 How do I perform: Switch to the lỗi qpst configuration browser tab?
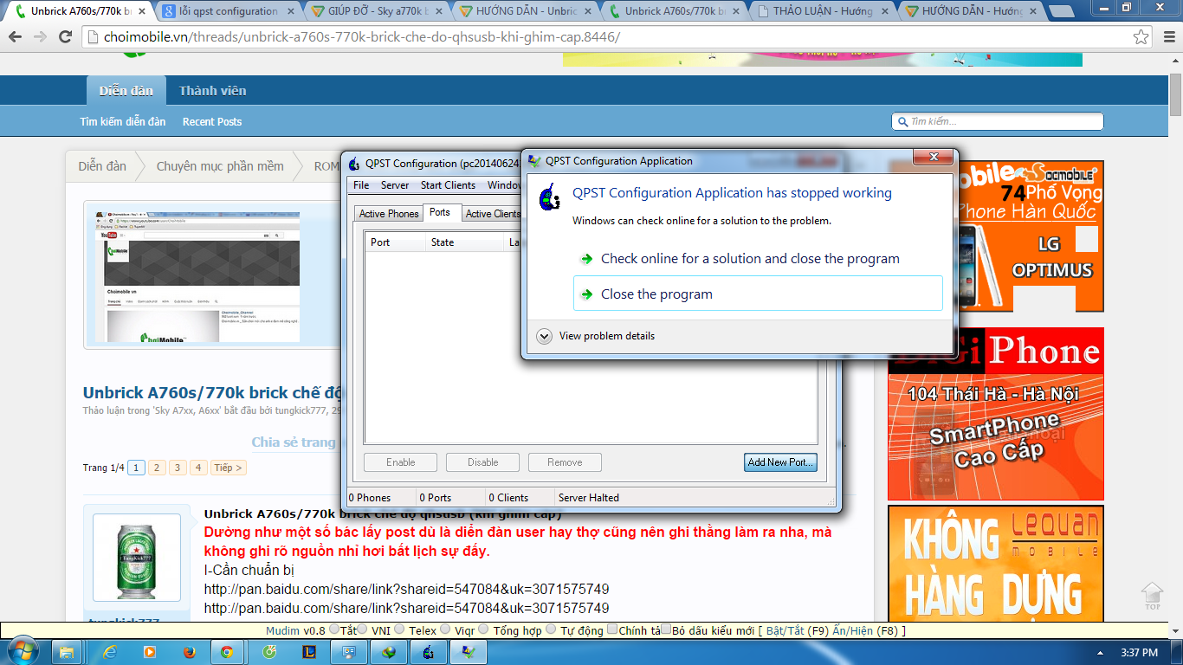point(229,12)
